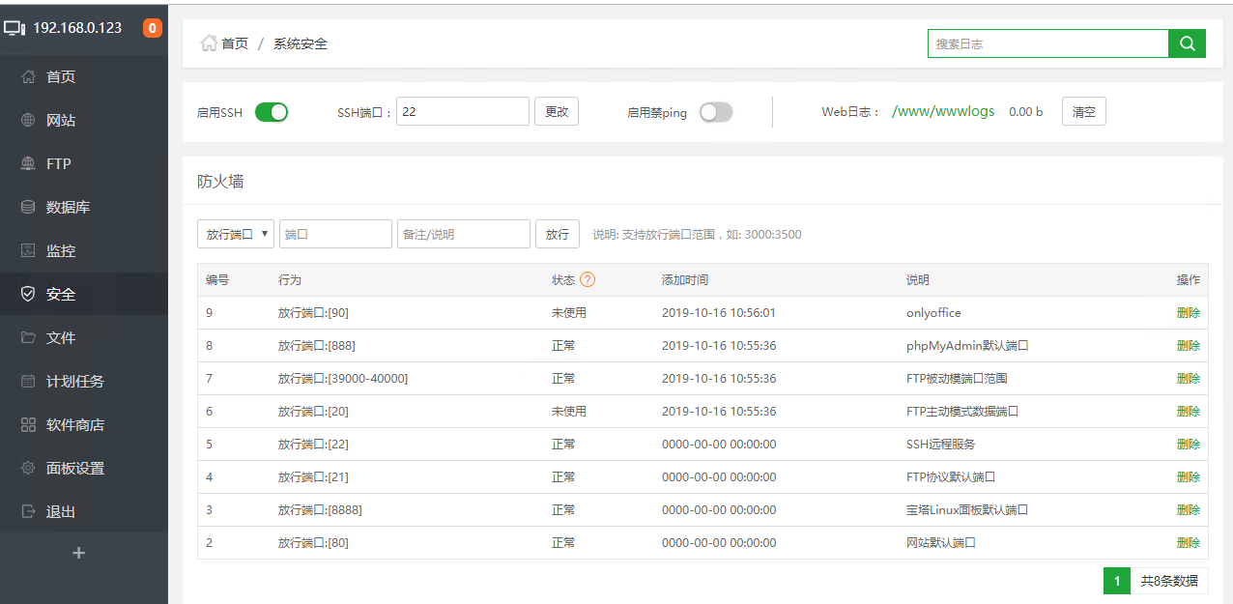1233x604 pixels.
Task: Open 面板设置 from the sidebar
Action: [70, 468]
